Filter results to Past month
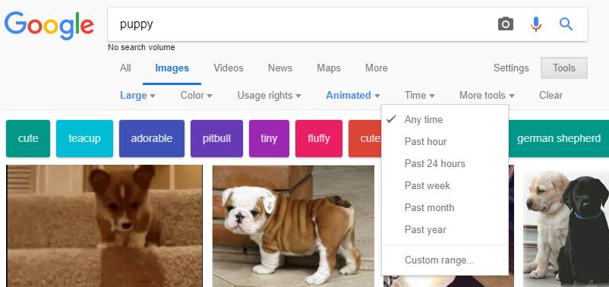 [445, 207]
